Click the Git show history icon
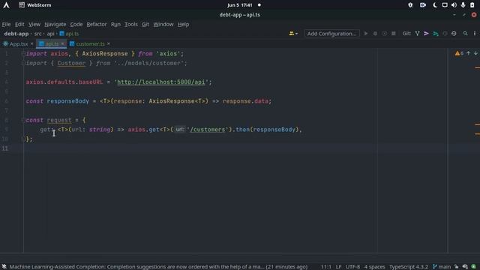 (x=445, y=33)
